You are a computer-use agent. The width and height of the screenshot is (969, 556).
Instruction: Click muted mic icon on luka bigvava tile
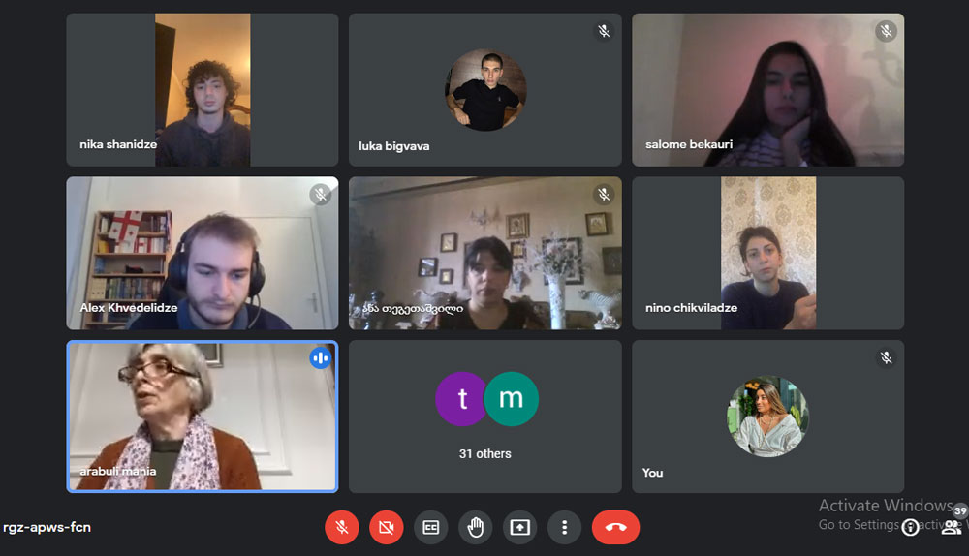[604, 31]
